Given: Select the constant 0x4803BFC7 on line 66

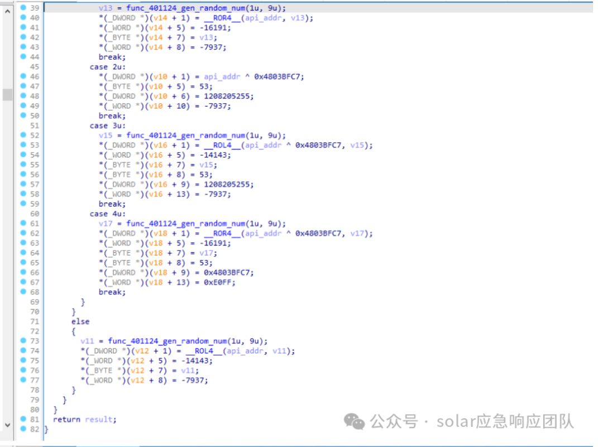Looking at the screenshot, I should tap(228, 272).
